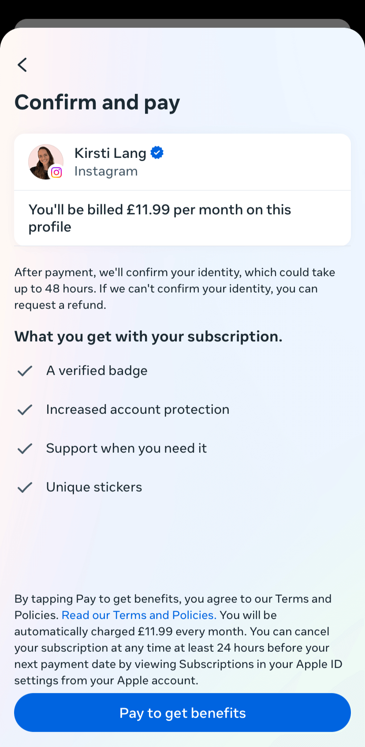The height and width of the screenshot is (747, 365).
Task: Tap Kirsti Lang's profile photo
Action: pyautogui.click(x=45, y=161)
